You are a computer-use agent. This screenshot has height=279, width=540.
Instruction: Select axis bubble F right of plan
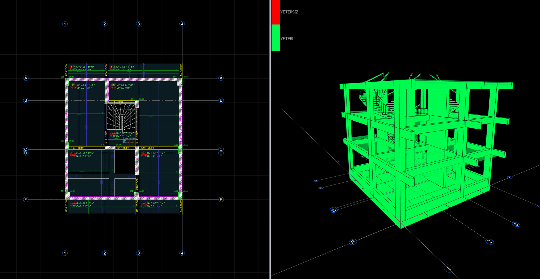coord(221,200)
